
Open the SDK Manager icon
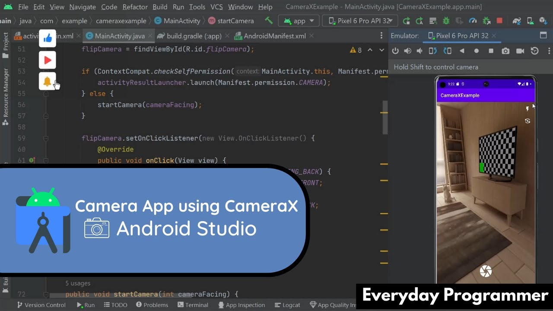(543, 21)
